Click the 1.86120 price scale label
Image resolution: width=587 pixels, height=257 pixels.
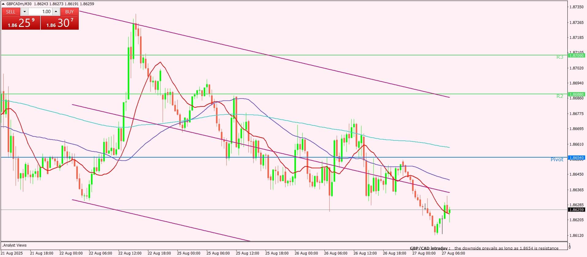(x=576, y=235)
